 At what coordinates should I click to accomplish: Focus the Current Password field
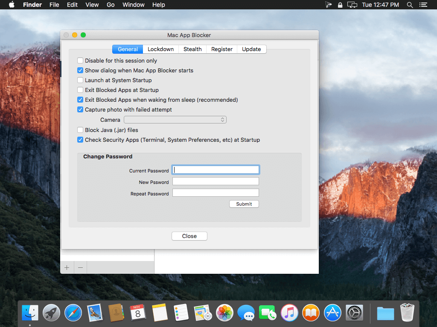[216, 170]
